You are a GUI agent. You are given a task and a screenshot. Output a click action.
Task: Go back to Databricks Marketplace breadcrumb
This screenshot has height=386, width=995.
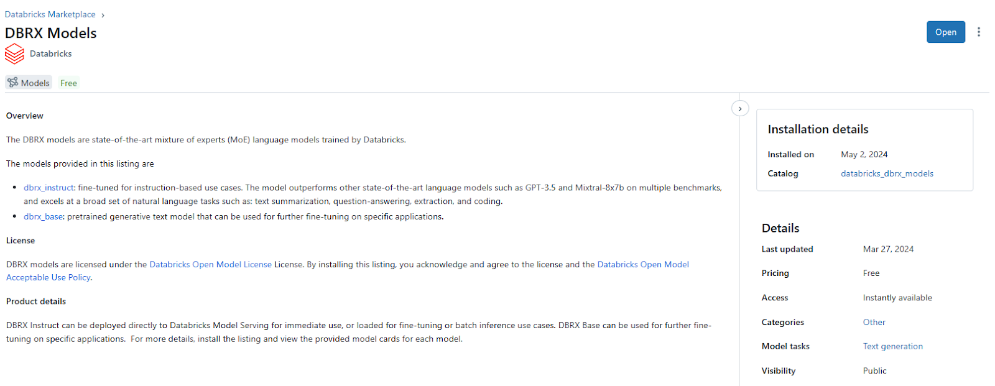pyautogui.click(x=50, y=14)
